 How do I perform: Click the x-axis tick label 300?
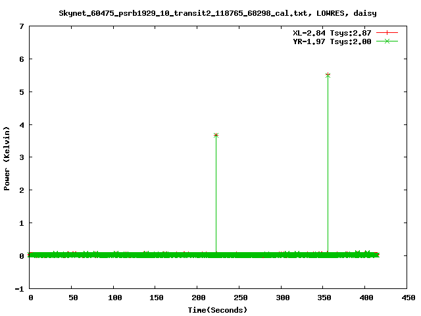283,298
